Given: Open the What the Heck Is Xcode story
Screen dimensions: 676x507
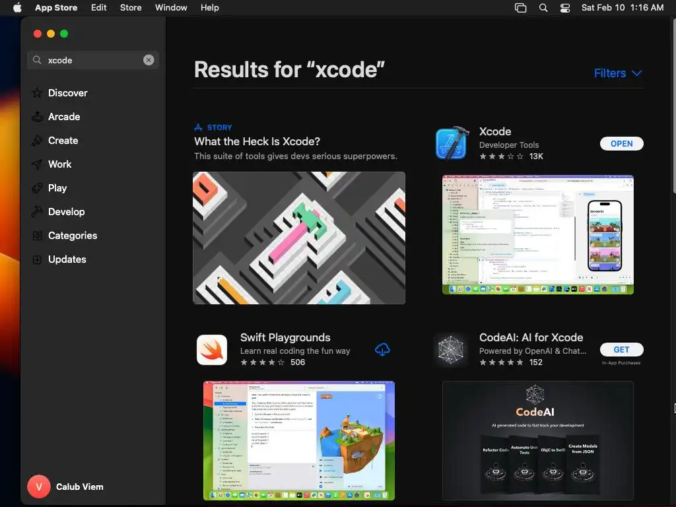Looking at the screenshot, I should click(x=257, y=141).
